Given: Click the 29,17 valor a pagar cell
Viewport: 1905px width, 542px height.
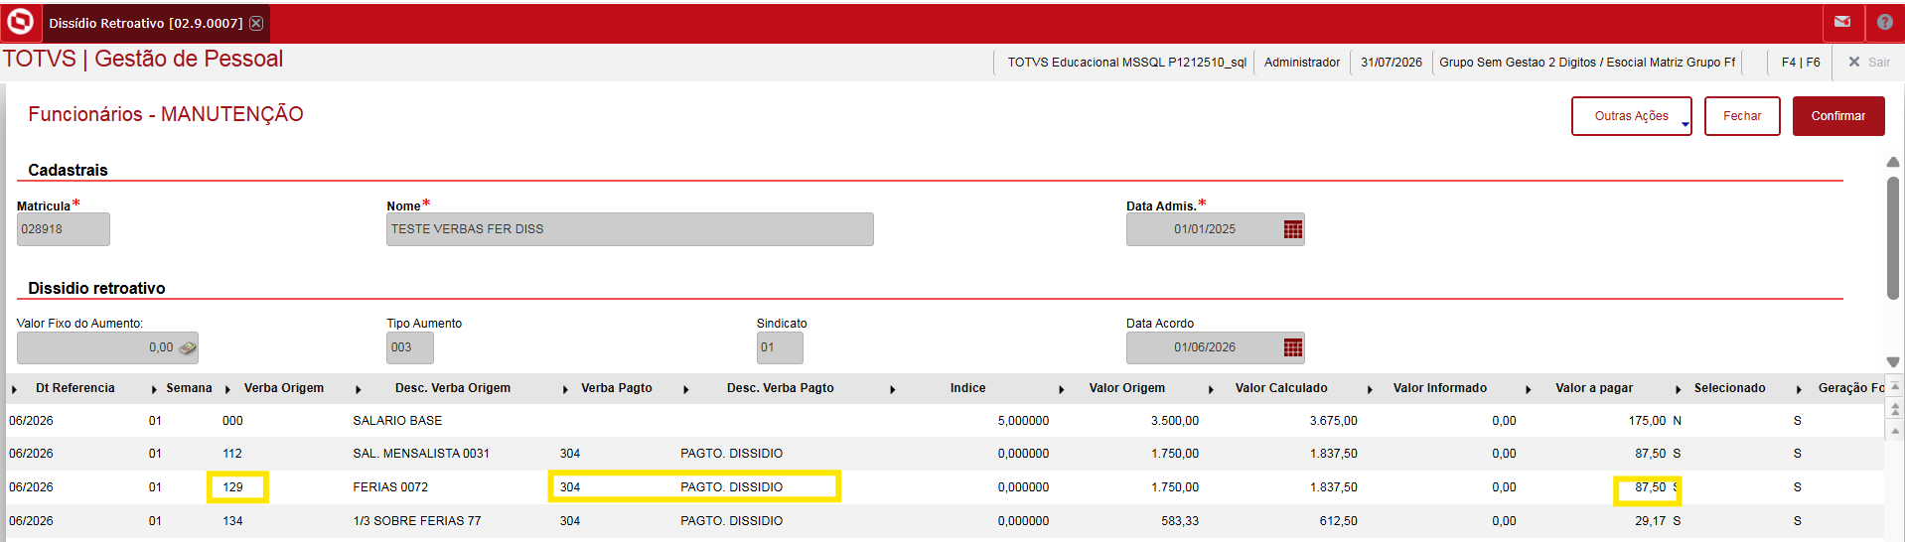Looking at the screenshot, I should click(x=1651, y=521).
